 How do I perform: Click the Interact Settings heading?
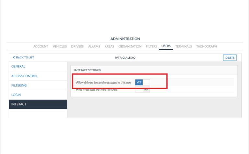[x=88, y=70]
